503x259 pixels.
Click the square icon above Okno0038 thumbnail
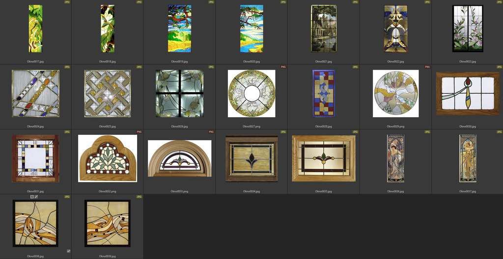[x=32, y=197]
